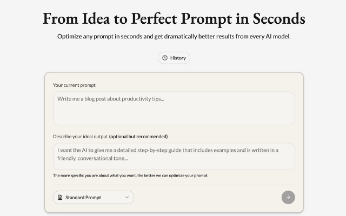
Task: Click the 'I want the AI to give' placeholder
Action: 168,151
